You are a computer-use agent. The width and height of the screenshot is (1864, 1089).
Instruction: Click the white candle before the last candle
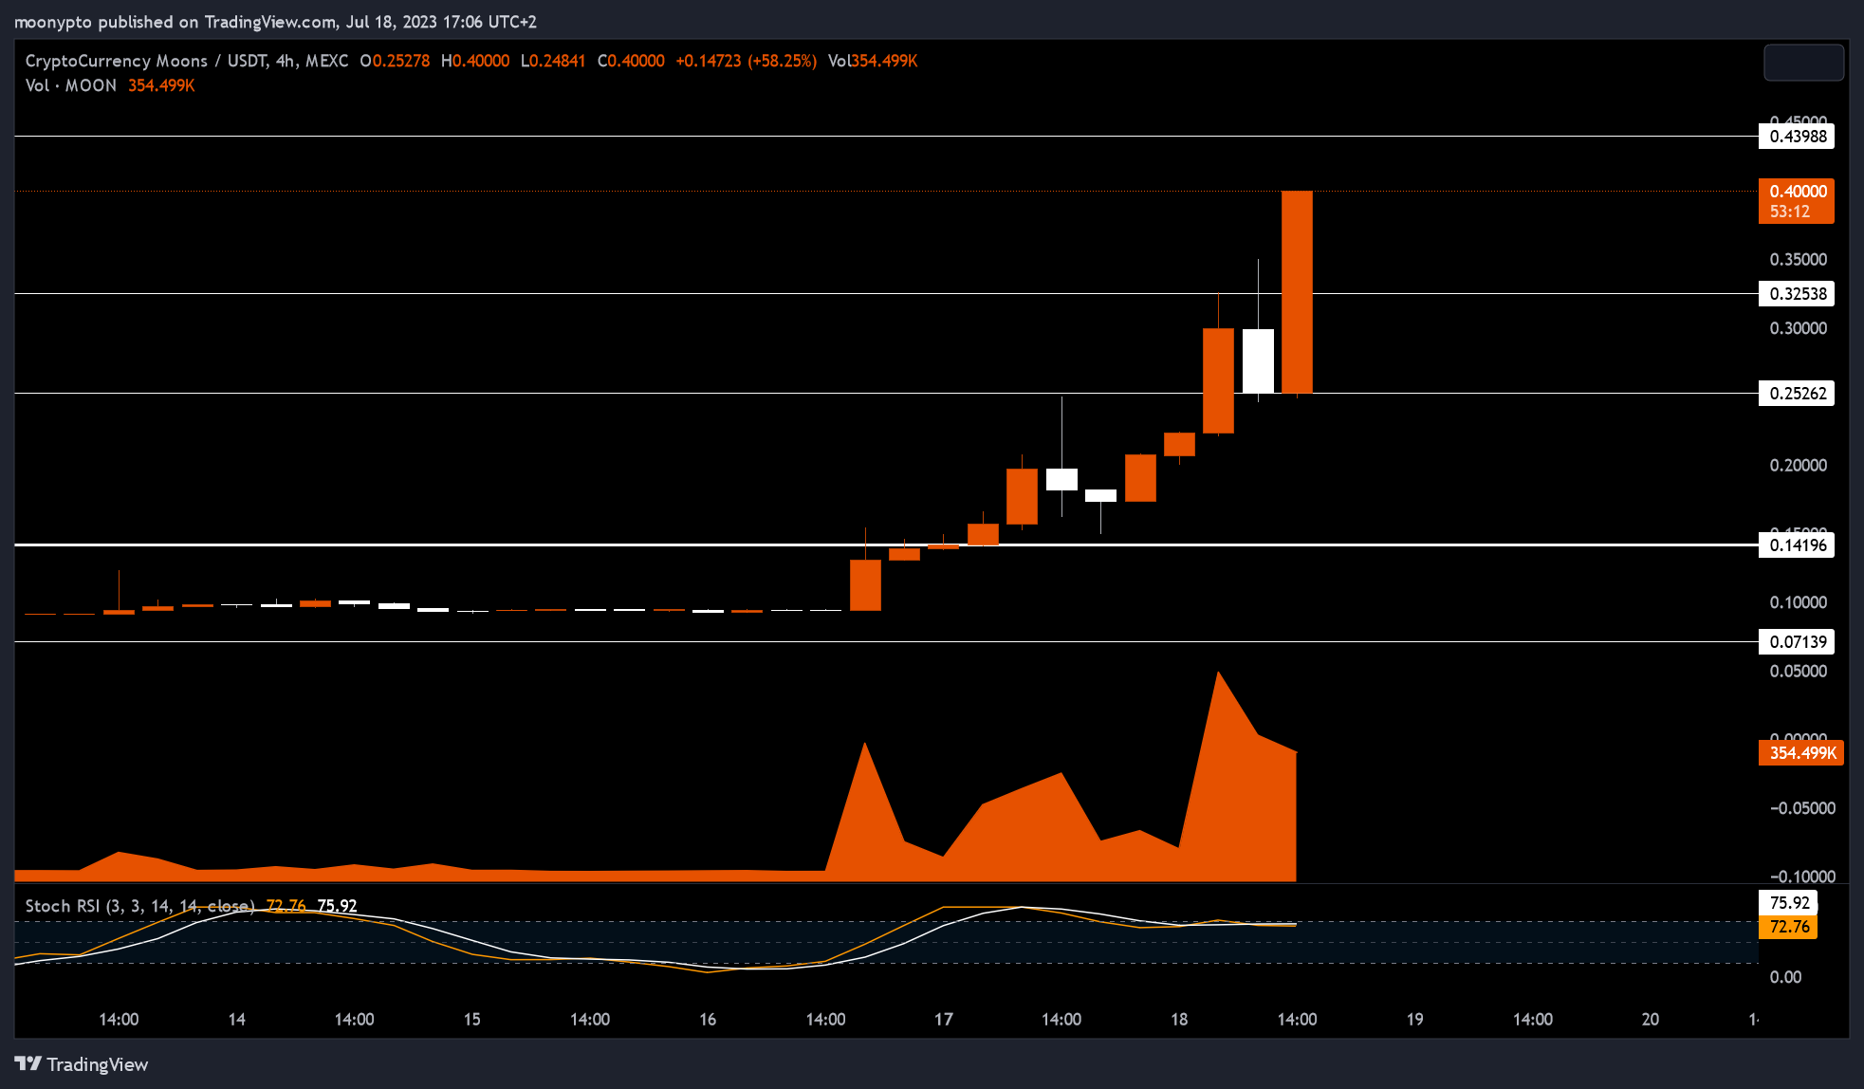click(x=1258, y=360)
